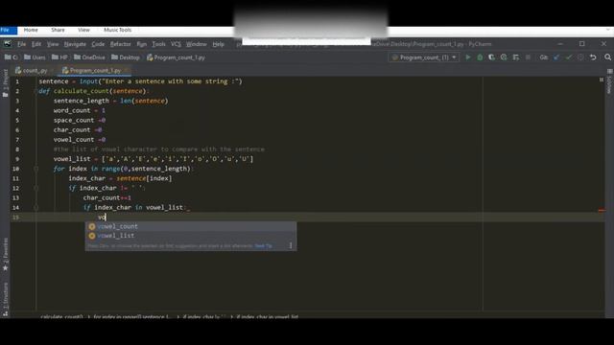This screenshot has height=345, width=614.
Task: Choose vowel_count from completion suggestions
Action: 191,226
